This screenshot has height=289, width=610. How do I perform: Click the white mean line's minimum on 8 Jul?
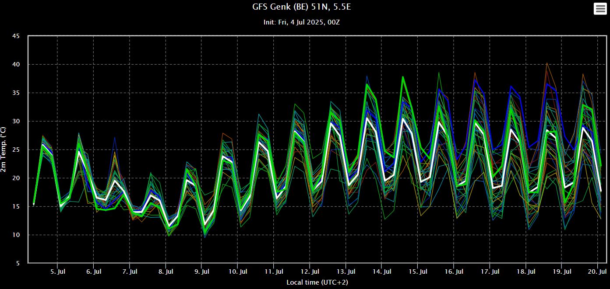coord(169,226)
